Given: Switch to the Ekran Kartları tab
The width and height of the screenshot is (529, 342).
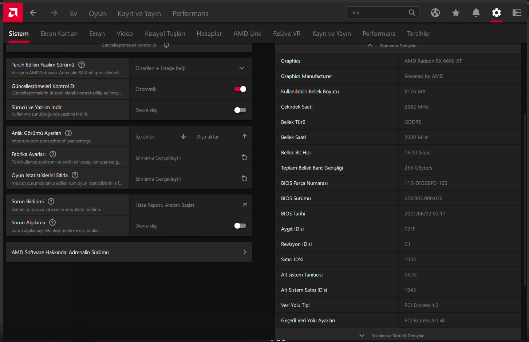Looking at the screenshot, I should coord(59,34).
